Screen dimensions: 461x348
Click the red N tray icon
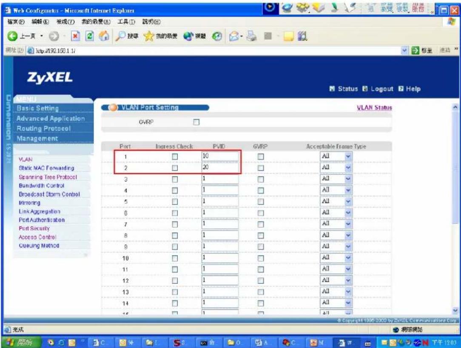[x=425, y=342]
